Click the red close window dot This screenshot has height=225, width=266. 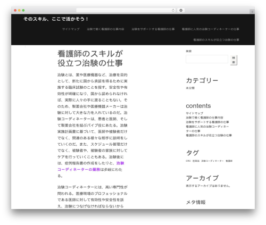point(15,10)
